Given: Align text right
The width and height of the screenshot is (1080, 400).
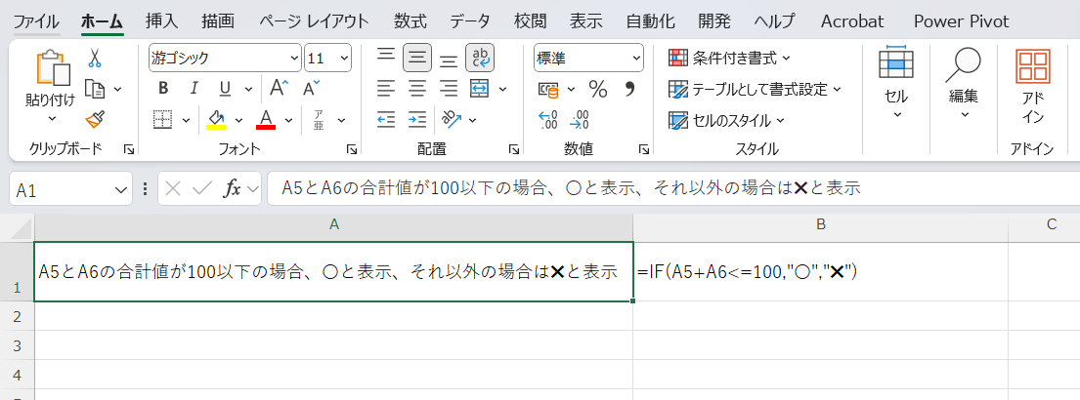Looking at the screenshot, I should pos(449,89).
